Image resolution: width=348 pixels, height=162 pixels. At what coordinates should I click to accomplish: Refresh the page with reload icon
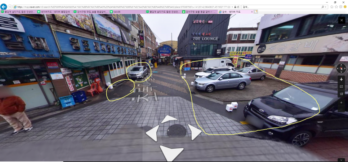(x=238, y=7)
